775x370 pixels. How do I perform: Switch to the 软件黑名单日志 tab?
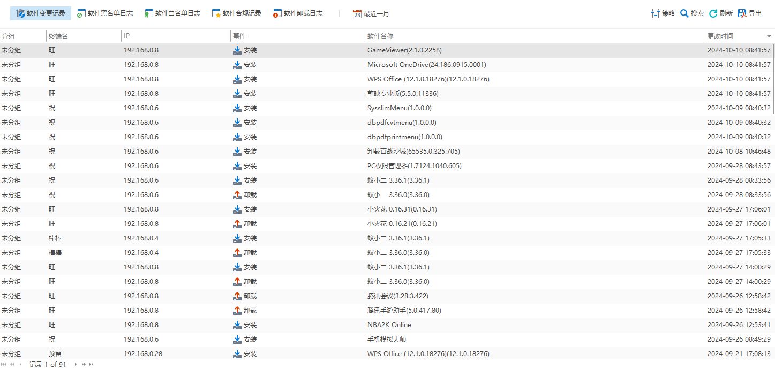[104, 13]
